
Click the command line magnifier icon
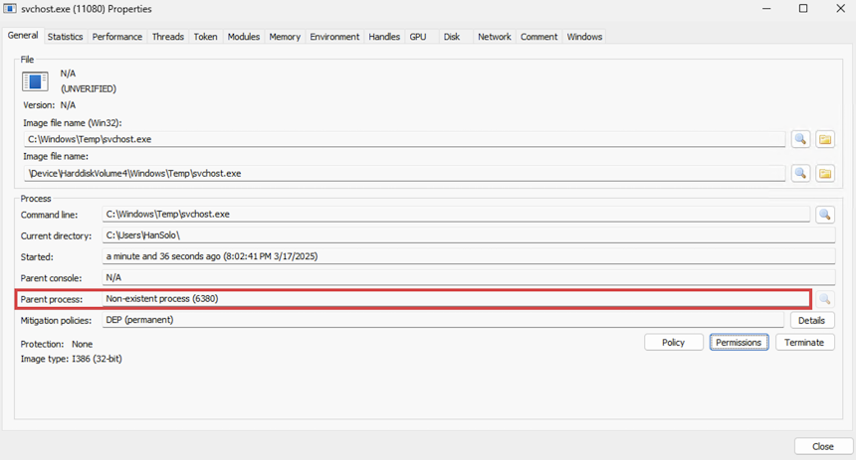click(x=825, y=215)
